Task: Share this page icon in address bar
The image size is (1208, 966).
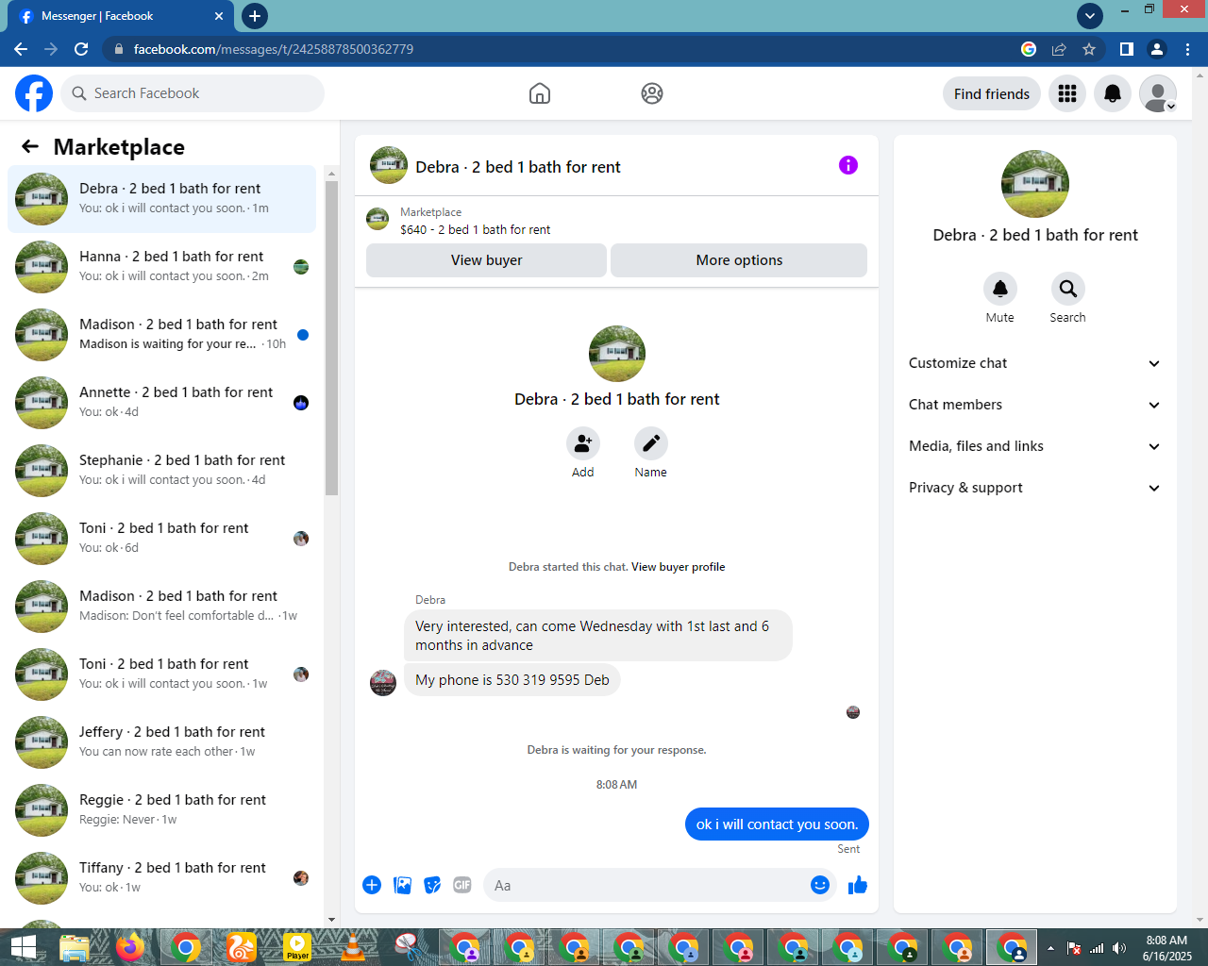Action: coord(1059,49)
